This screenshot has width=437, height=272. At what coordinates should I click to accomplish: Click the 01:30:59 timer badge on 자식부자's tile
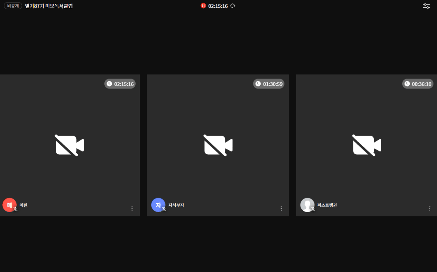pyautogui.click(x=269, y=84)
